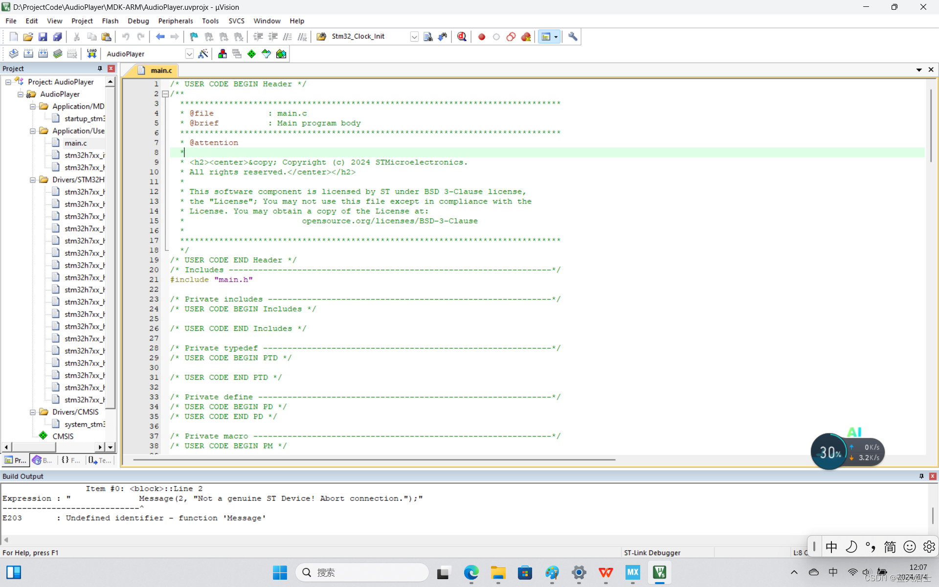Open the Flash menu
Viewport: 939px width, 587px height.
click(x=110, y=21)
